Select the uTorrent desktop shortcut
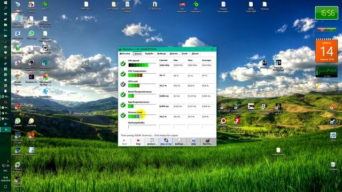The width and height of the screenshot is (342, 192). [x=18, y=122]
